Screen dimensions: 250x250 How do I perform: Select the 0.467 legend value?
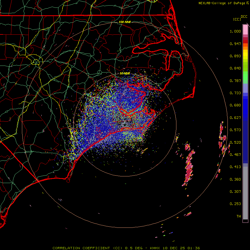235,155
